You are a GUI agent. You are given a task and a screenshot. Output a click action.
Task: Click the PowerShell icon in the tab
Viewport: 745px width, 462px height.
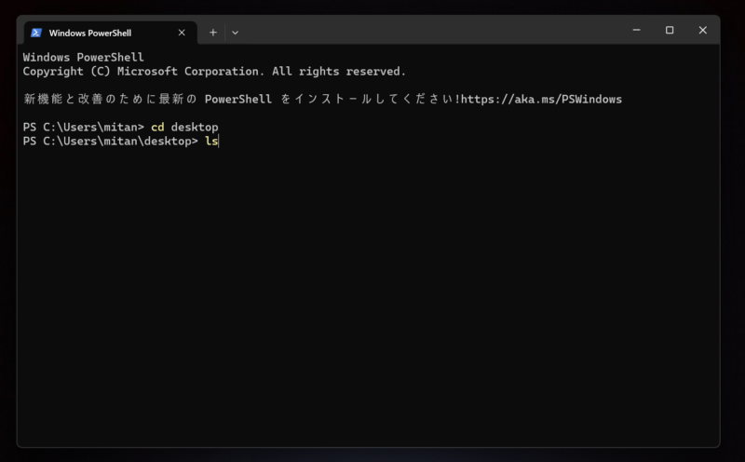36,33
